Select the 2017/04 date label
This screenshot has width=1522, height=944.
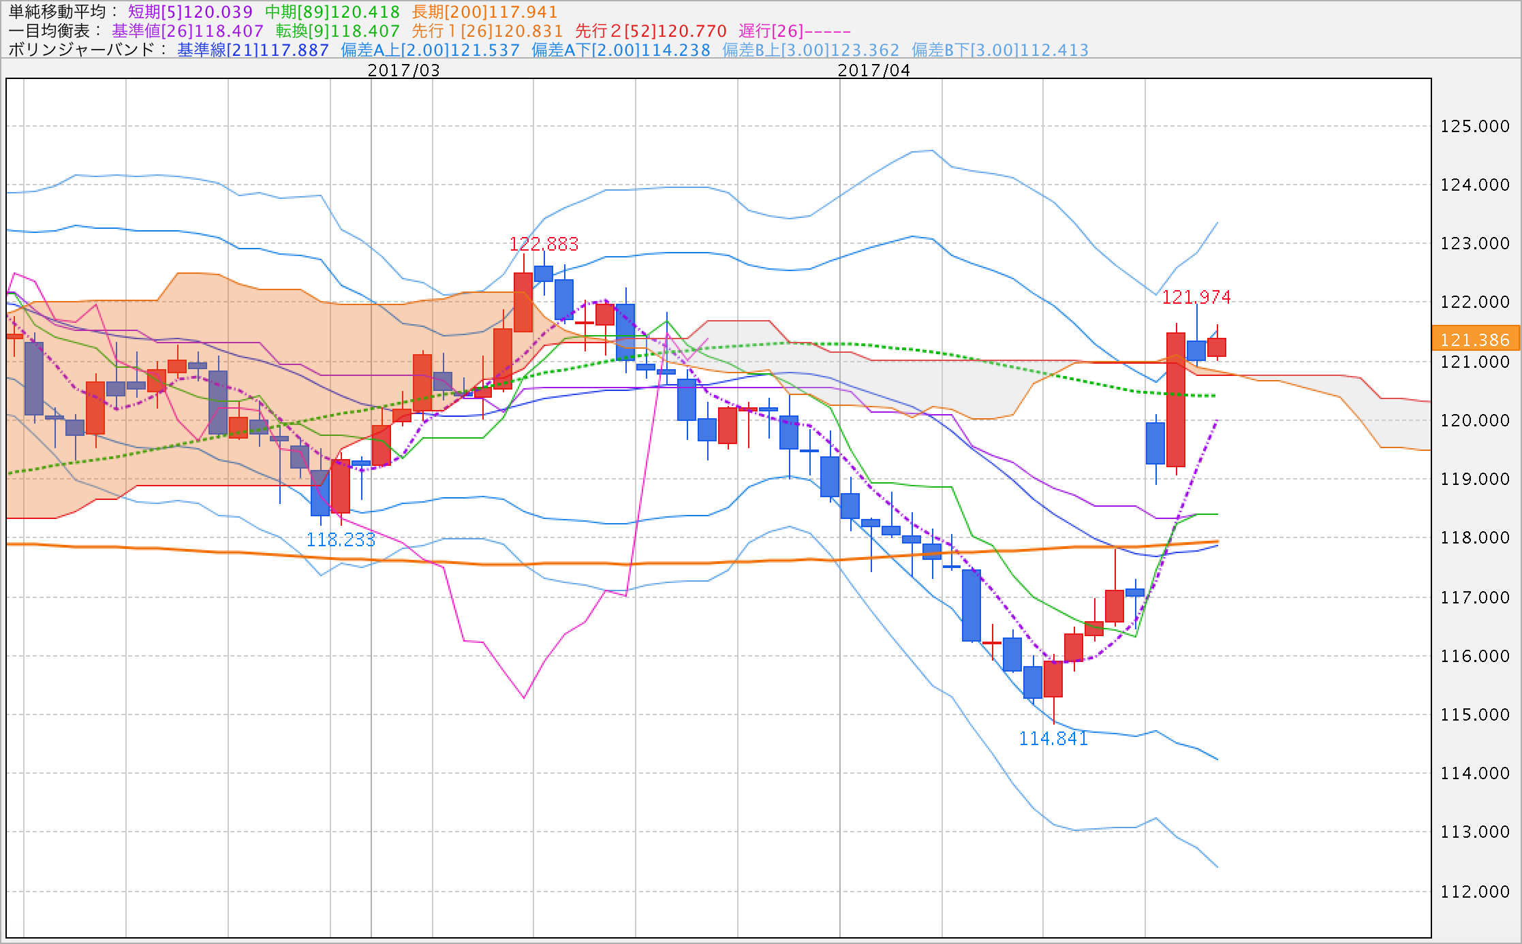pos(873,70)
